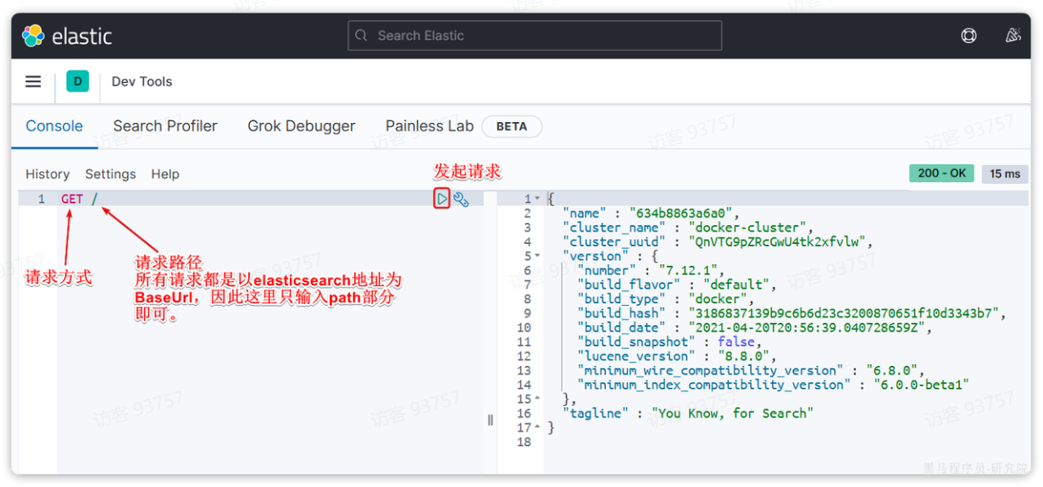Switch to the Console tab
Viewport: 1043px width, 487px height.
[x=54, y=126]
